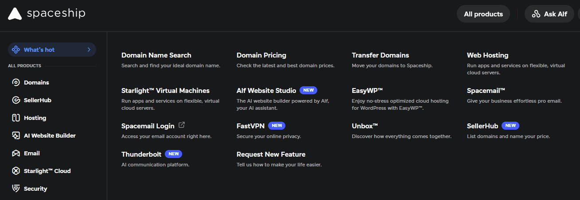Open Domain Pricing page
Screen dimensions: 580x200
coord(261,55)
